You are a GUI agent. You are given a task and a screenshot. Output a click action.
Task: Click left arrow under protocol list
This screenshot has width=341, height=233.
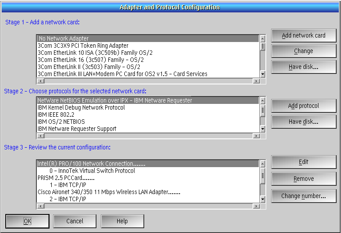click(41, 136)
